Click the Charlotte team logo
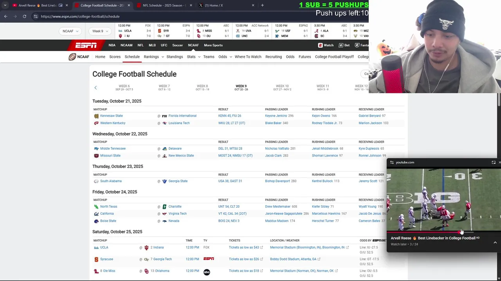The width and height of the screenshot is (501, 281). coord(164,207)
